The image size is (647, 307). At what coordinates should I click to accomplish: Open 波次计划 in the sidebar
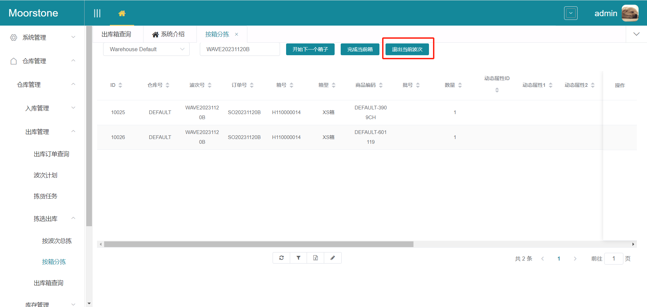click(45, 175)
